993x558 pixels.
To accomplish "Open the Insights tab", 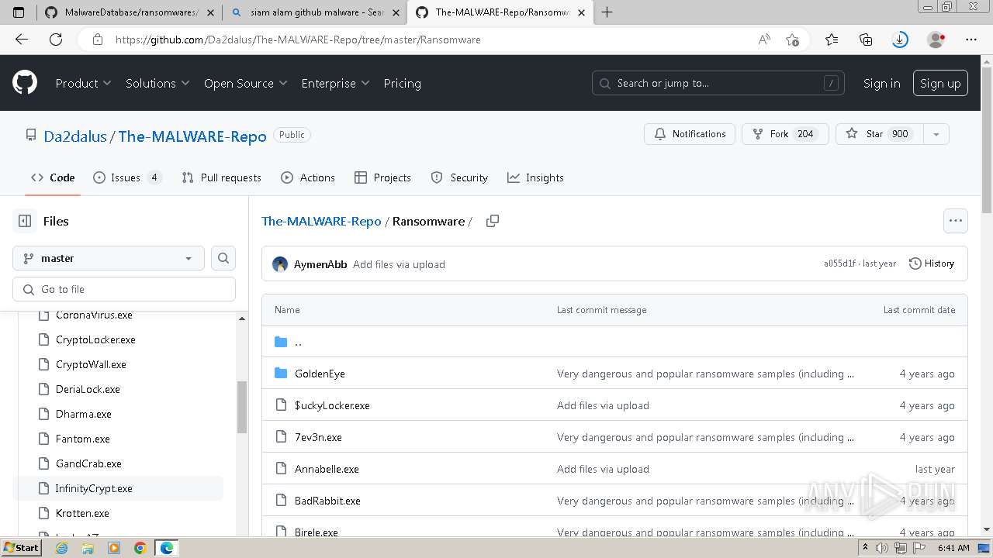I will 535,177.
